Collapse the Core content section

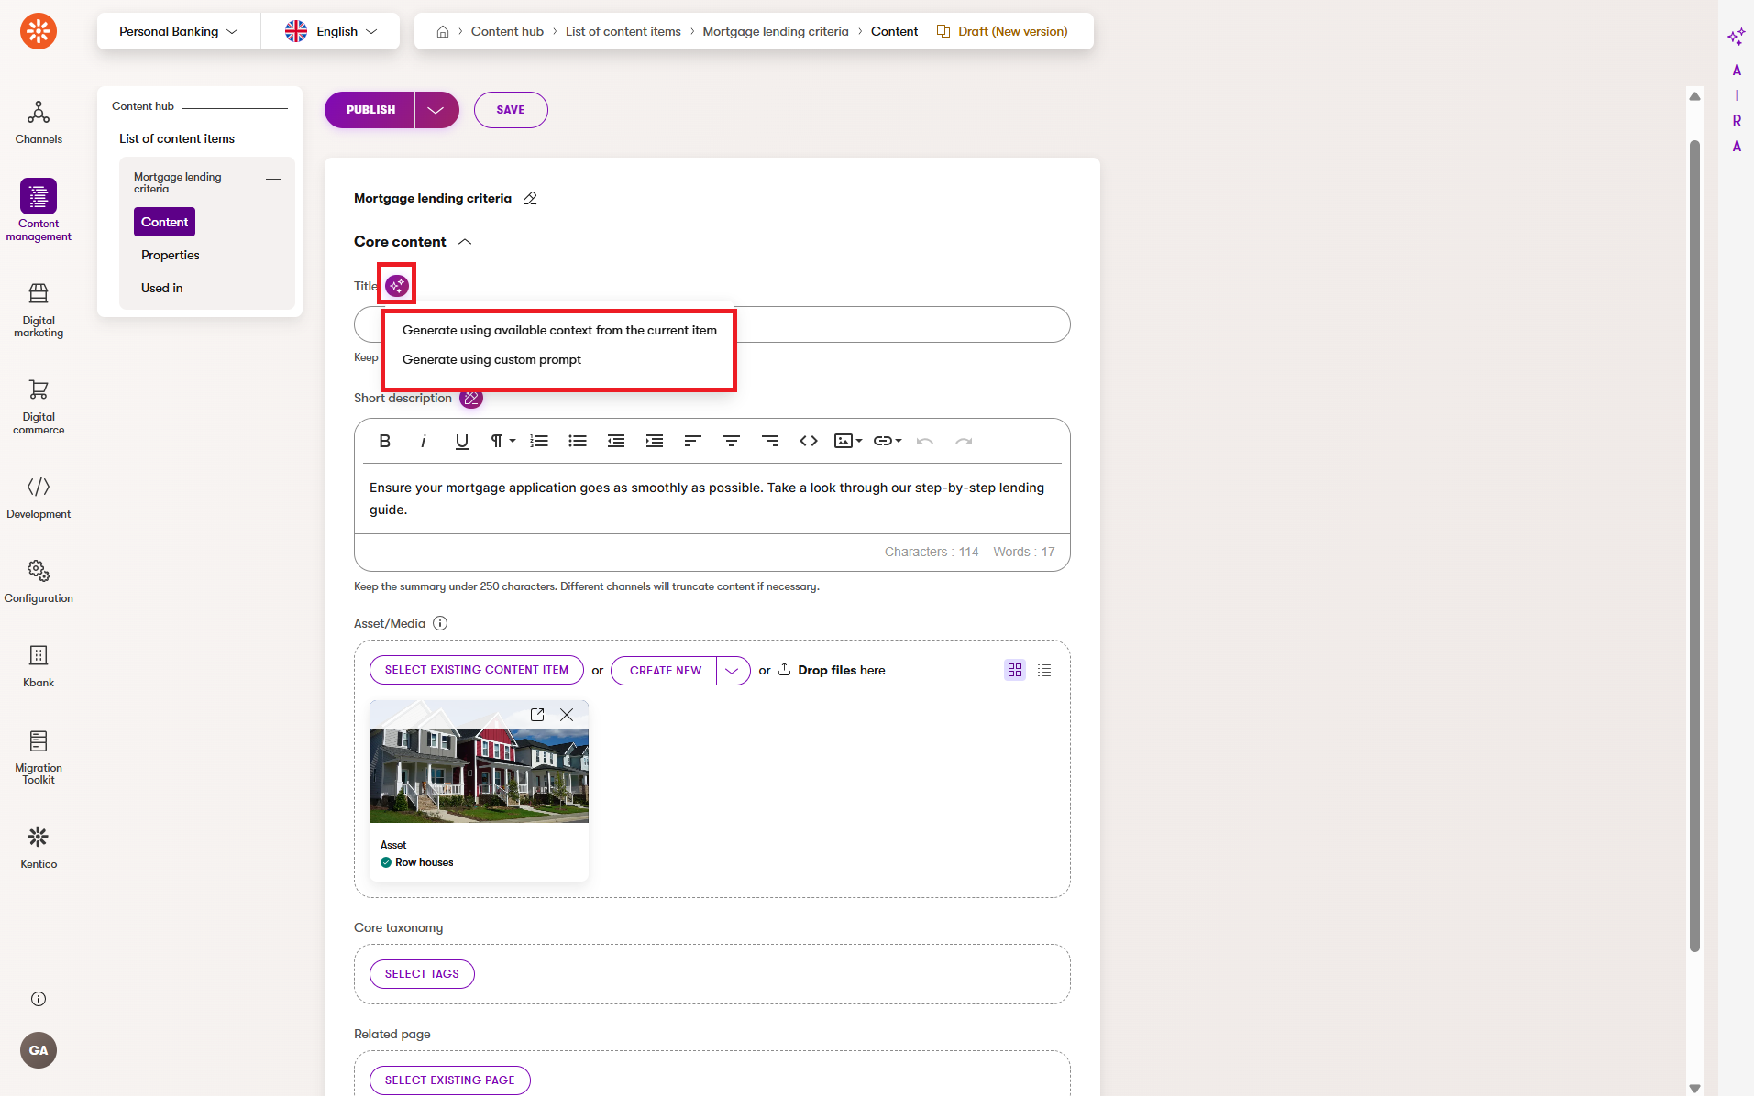(465, 242)
